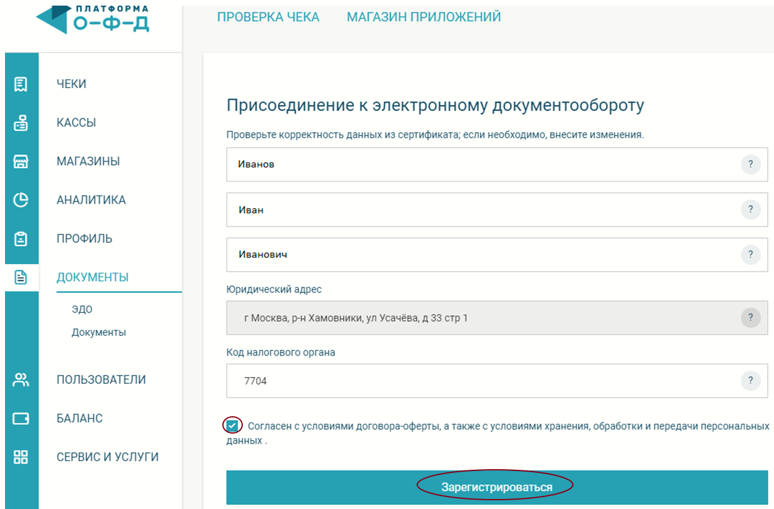This screenshot has height=509, width=774.
Task: Click the Платформа ОФД logo
Action: point(93,19)
